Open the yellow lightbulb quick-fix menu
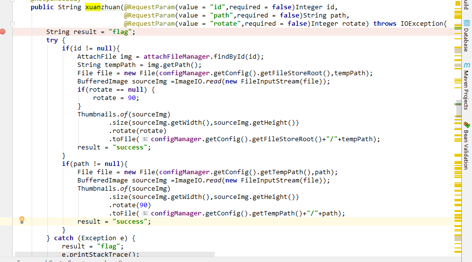Viewport: 472px width, 262px height. [x=22, y=220]
